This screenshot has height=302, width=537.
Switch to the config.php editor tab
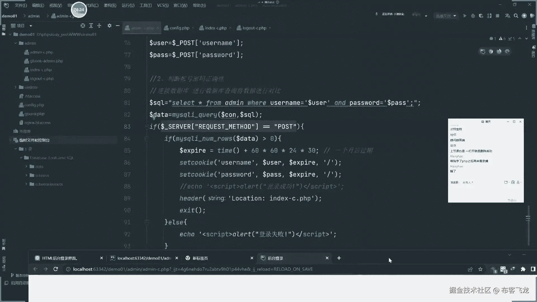(x=179, y=28)
